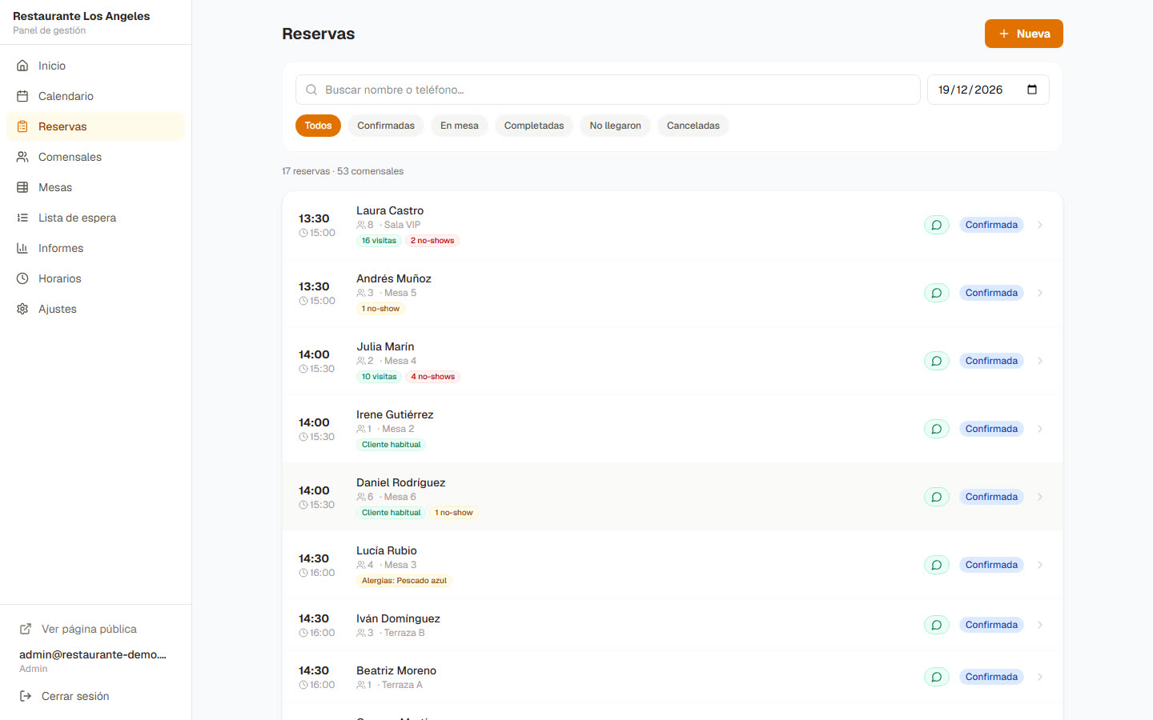Show Completadas reservations

pyautogui.click(x=534, y=126)
